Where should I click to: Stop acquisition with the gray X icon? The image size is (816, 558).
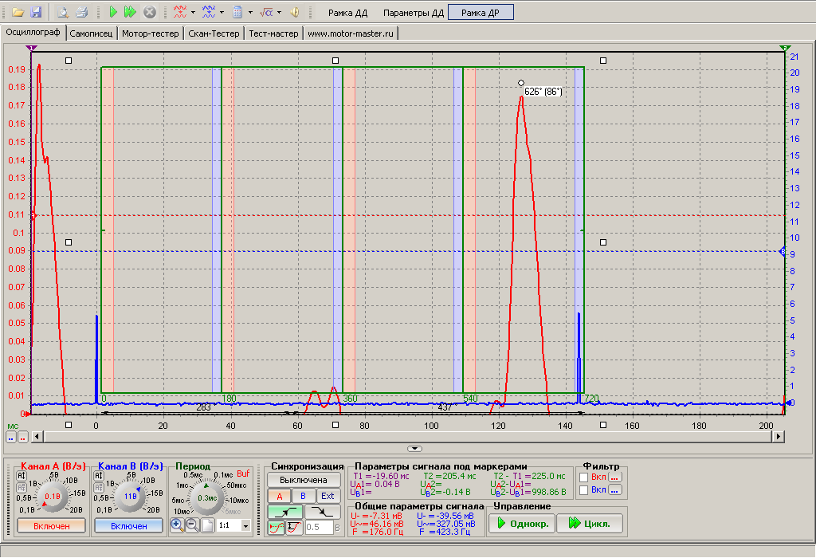(x=149, y=12)
